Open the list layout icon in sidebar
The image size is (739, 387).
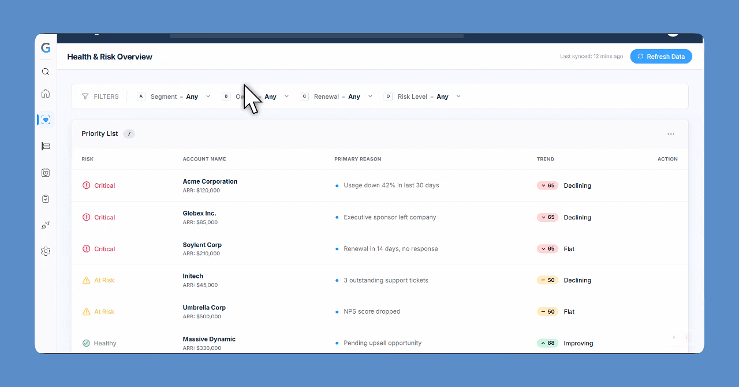46,146
